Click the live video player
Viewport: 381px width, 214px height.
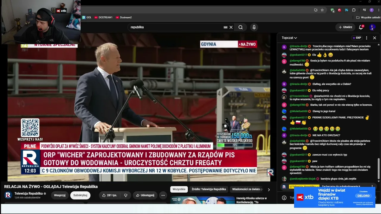click(139, 107)
